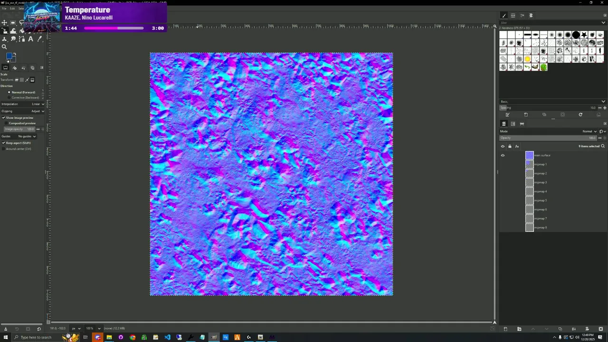
Task: Open the Undo History tab
Action: [23, 68]
